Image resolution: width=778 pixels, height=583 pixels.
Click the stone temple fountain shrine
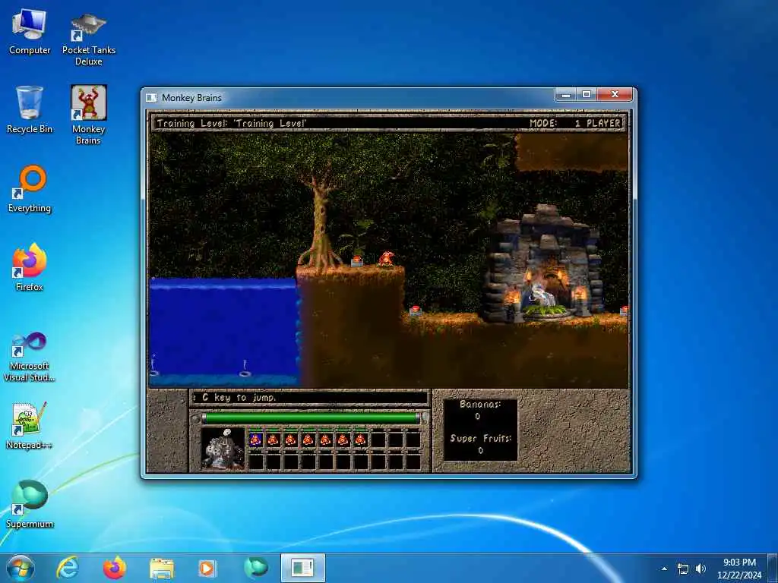point(544,263)
